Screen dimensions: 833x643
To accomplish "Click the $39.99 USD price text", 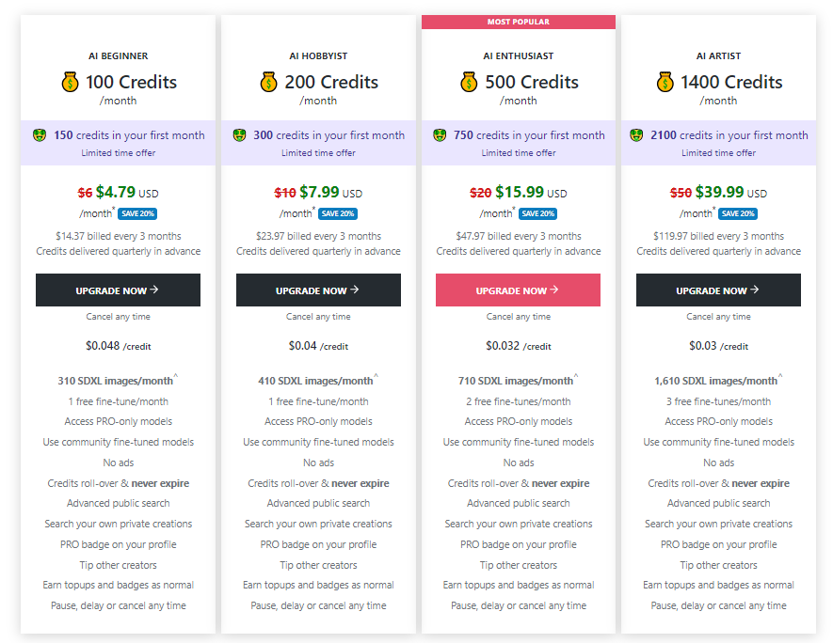I will (x=731, y=192).
